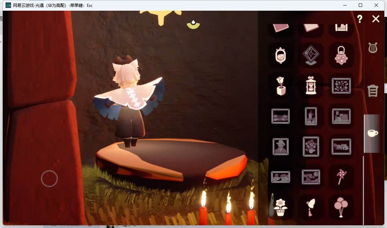
Task: Select the diamond rug prop icon
Action: point(311,55)
